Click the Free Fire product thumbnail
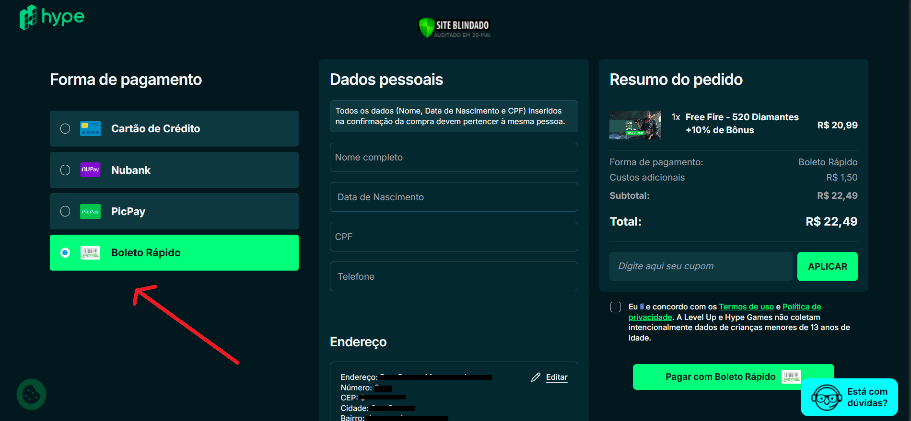The image size is (911, 421). (635, 125)
